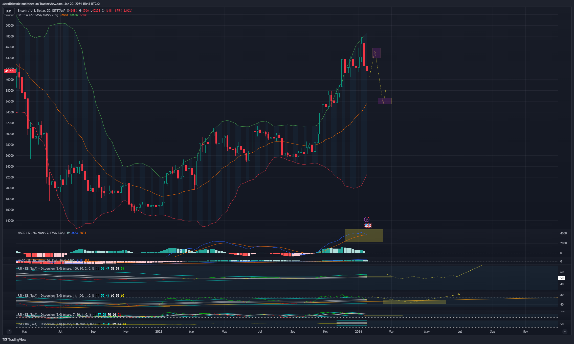The image size is (574, 344).
Task: Select the Bitcoin / U.S. Dollar symbol legend
Action: point(41,11)
